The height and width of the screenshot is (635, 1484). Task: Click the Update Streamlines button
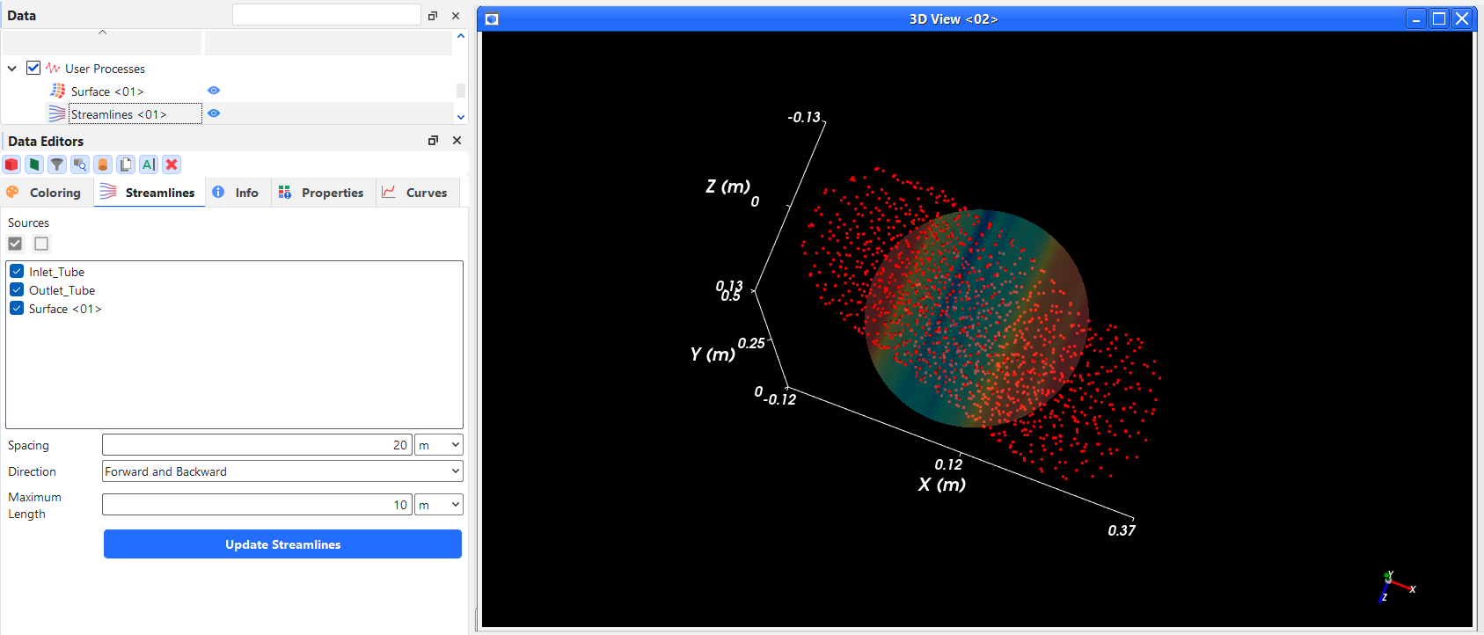282,544
